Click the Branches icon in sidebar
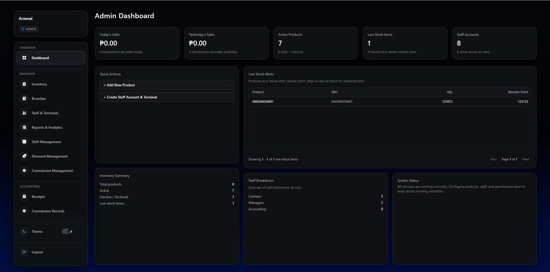Viewport: 550px width, 272px height. [24, 98]
